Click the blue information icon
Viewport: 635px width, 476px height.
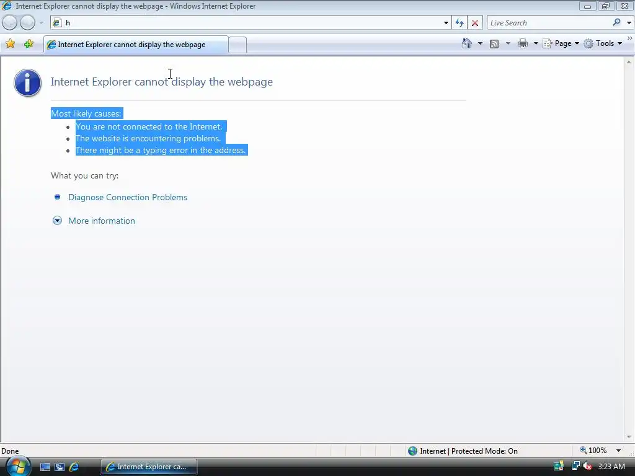27,82
